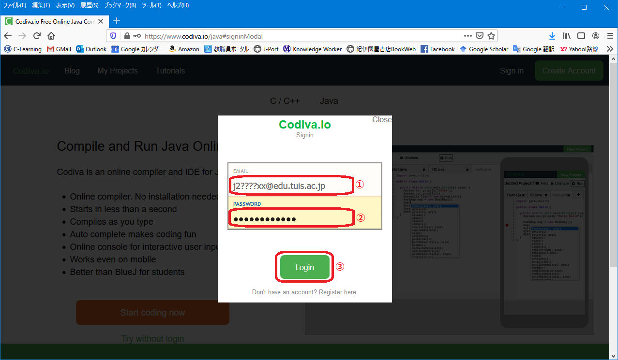The width and height of the screenshot is (618, 360).
Task: Open the library bookshelf icon
Action: (x=567, y=36)
